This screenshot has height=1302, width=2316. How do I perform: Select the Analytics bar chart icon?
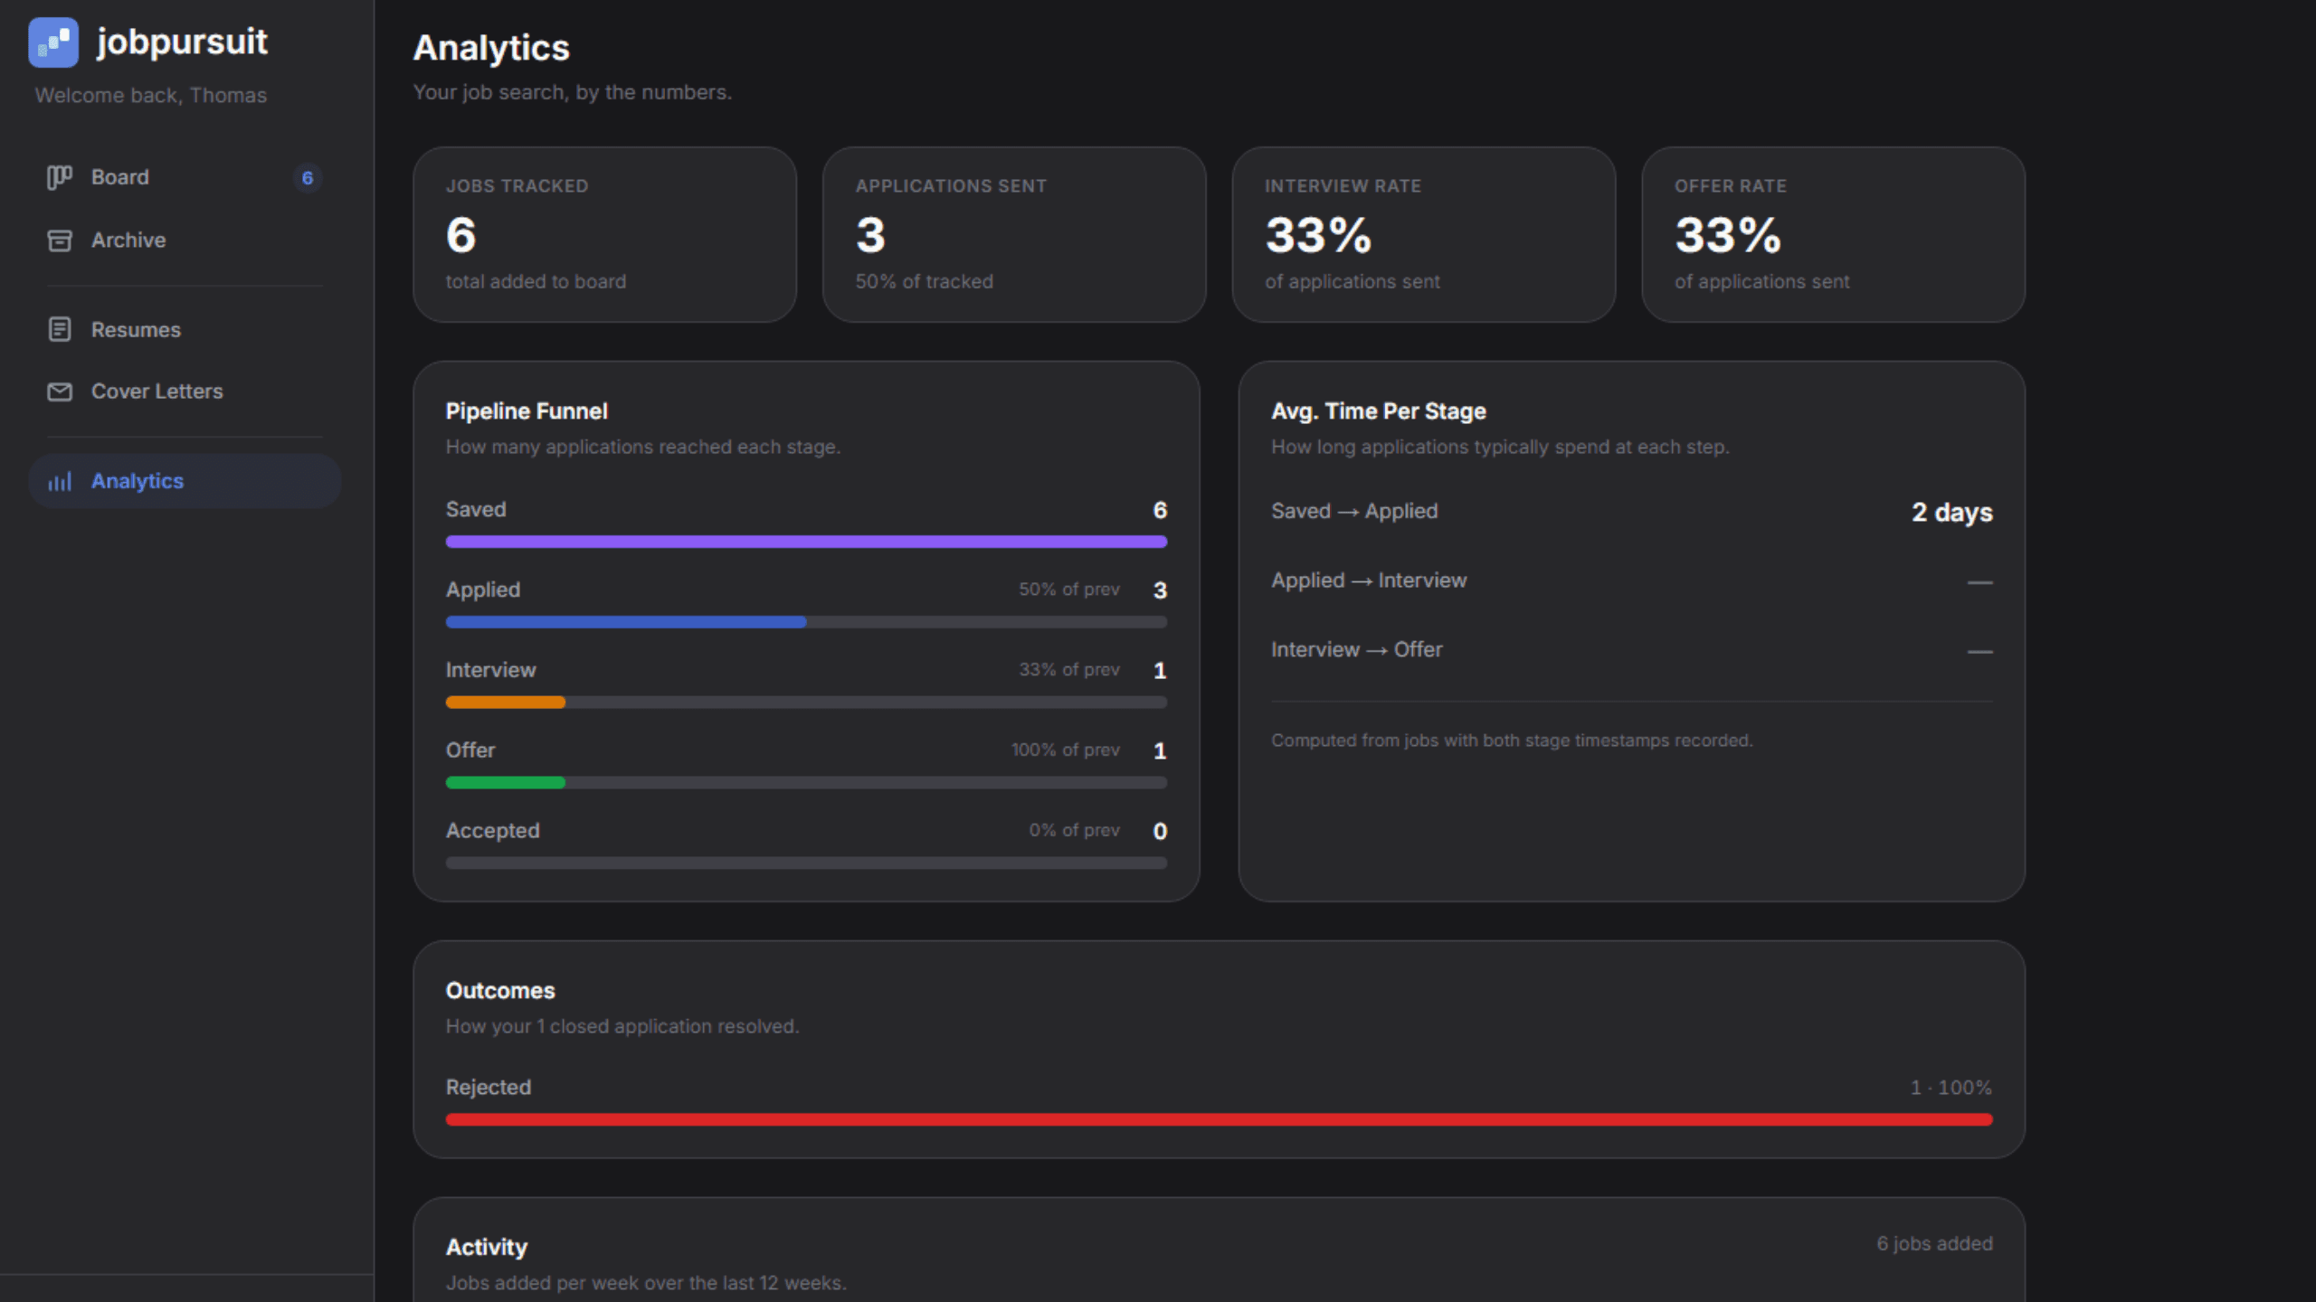[59, 481]
